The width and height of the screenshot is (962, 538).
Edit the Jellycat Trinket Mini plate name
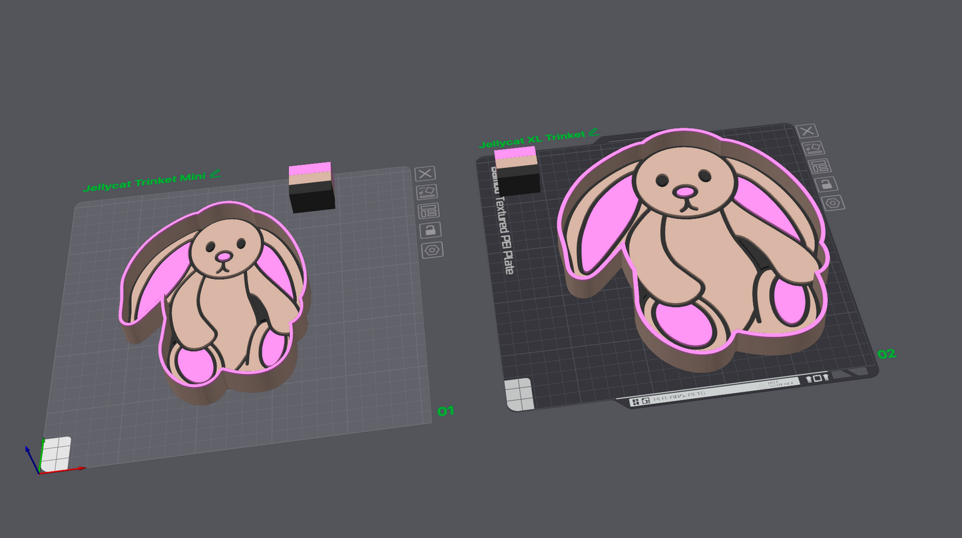[x=214, y=174]
